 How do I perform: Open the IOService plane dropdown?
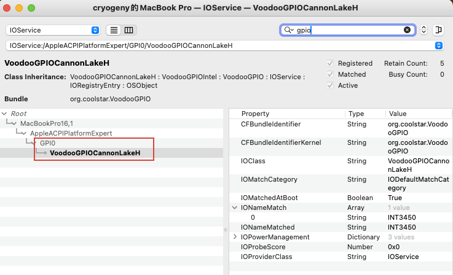point(53,30)
